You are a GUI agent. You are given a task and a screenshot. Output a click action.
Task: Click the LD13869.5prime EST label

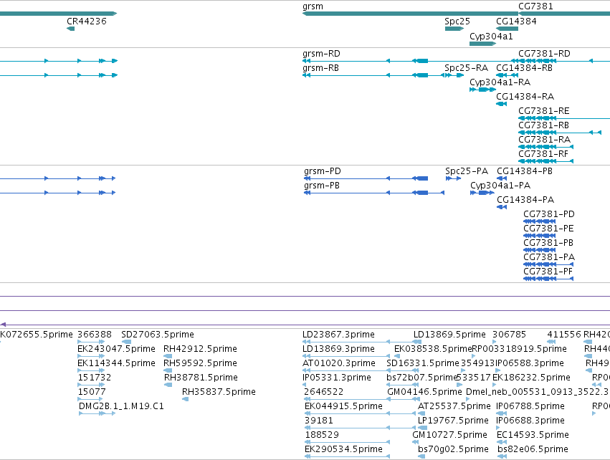[x=449, y=335]
